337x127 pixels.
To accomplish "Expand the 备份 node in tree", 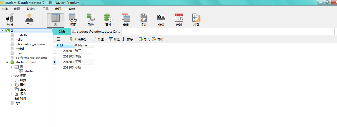I will [12, 98].
